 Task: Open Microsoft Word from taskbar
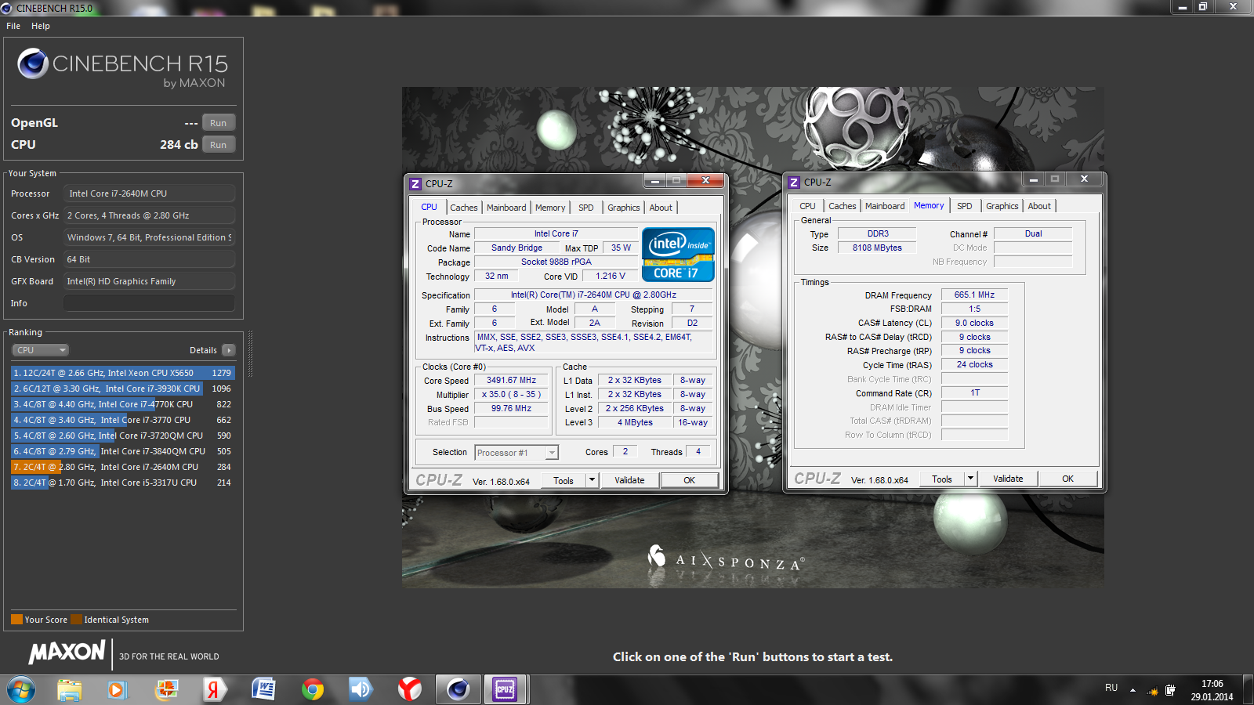click(263, 689)
